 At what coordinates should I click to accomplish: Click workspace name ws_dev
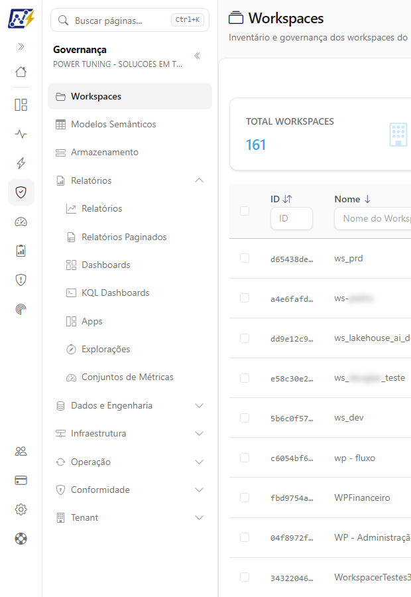(x=349, y=418)
